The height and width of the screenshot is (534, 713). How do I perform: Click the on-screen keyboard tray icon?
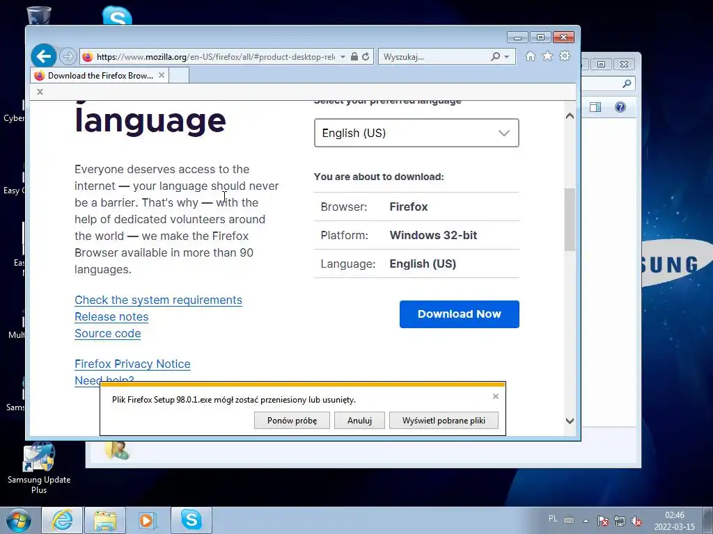[x=569, y=520]
